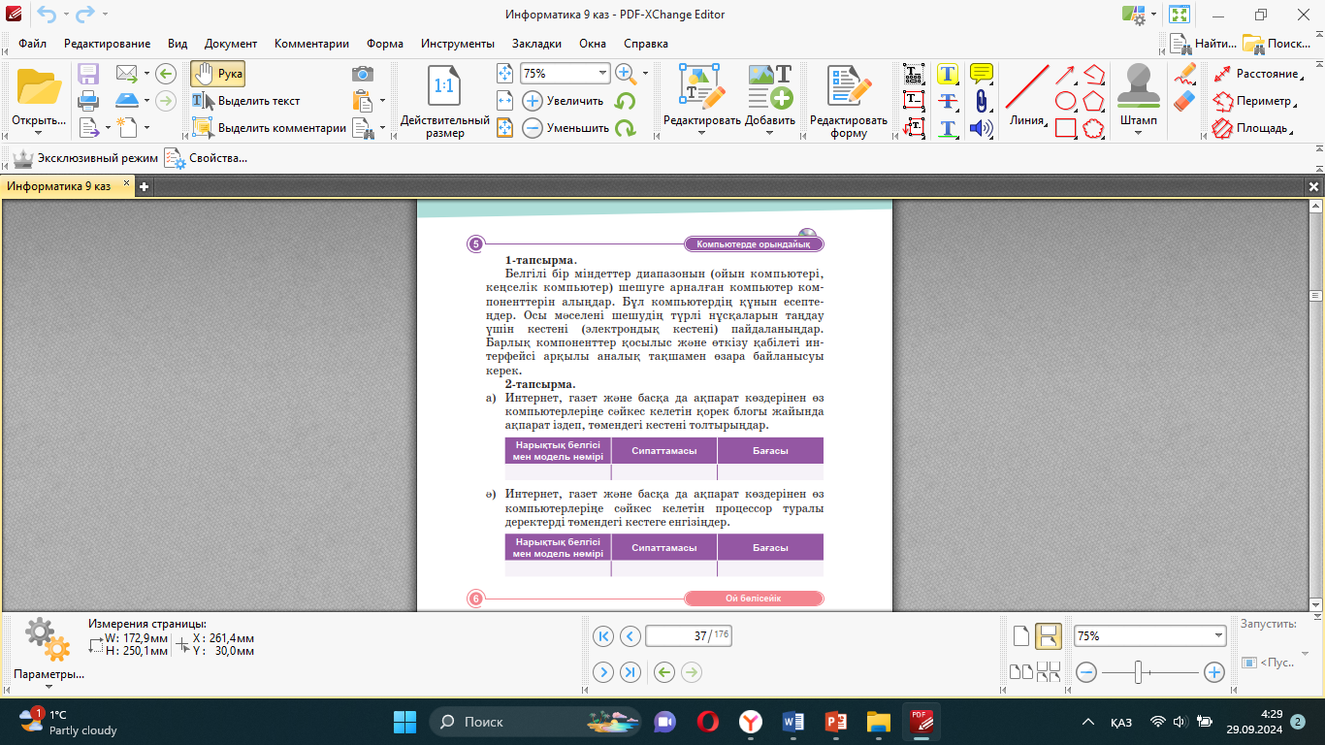Image resolution: width=1325 pixels, height=745 pixels.
Task: Click the Snapshot camera icon
Action: 362,74
